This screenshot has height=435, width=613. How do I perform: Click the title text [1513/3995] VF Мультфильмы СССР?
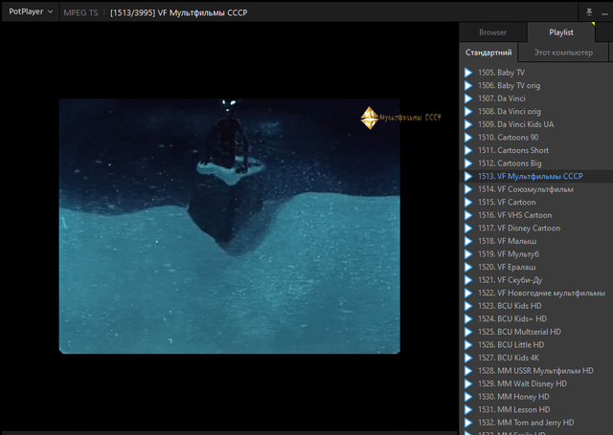(x=179, y=12)
